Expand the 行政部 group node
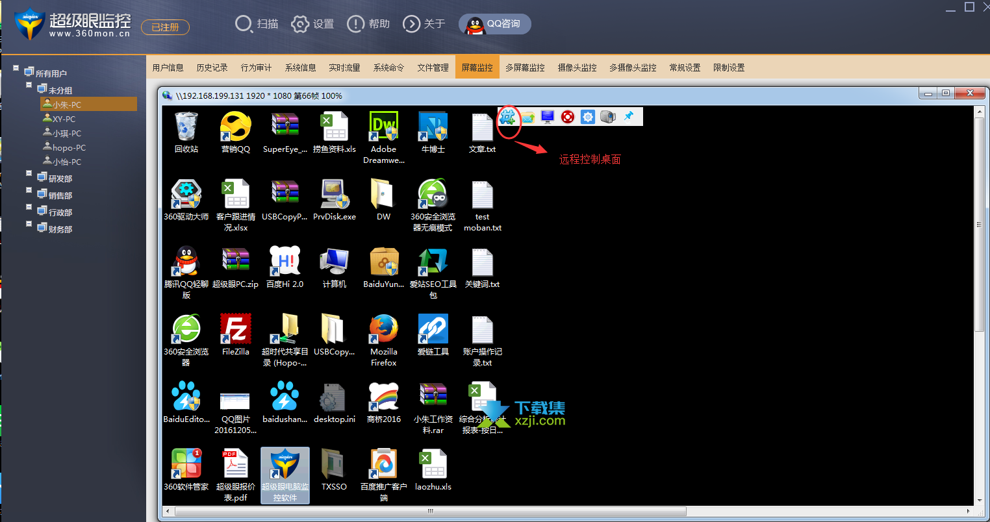 [29, 206]
